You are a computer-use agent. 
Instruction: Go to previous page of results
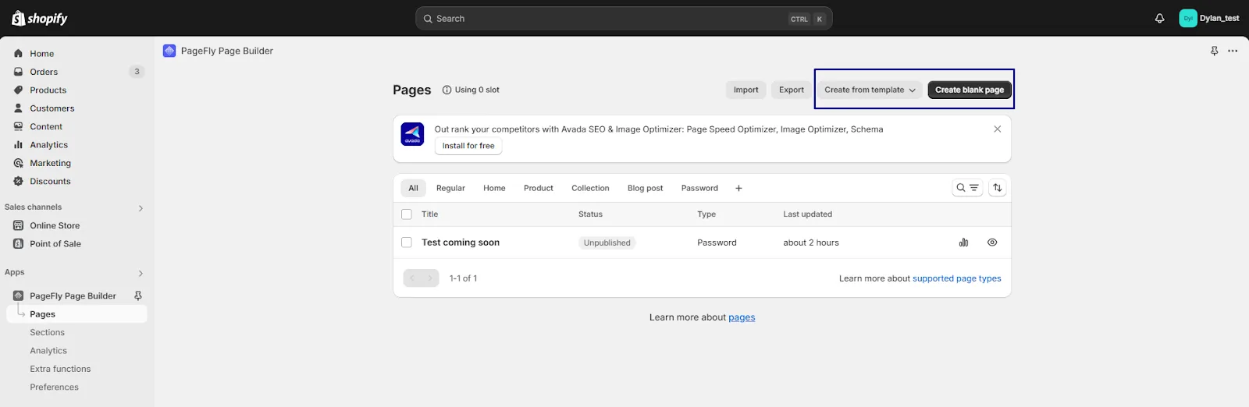pyautogui.click(x=412, y=278)
